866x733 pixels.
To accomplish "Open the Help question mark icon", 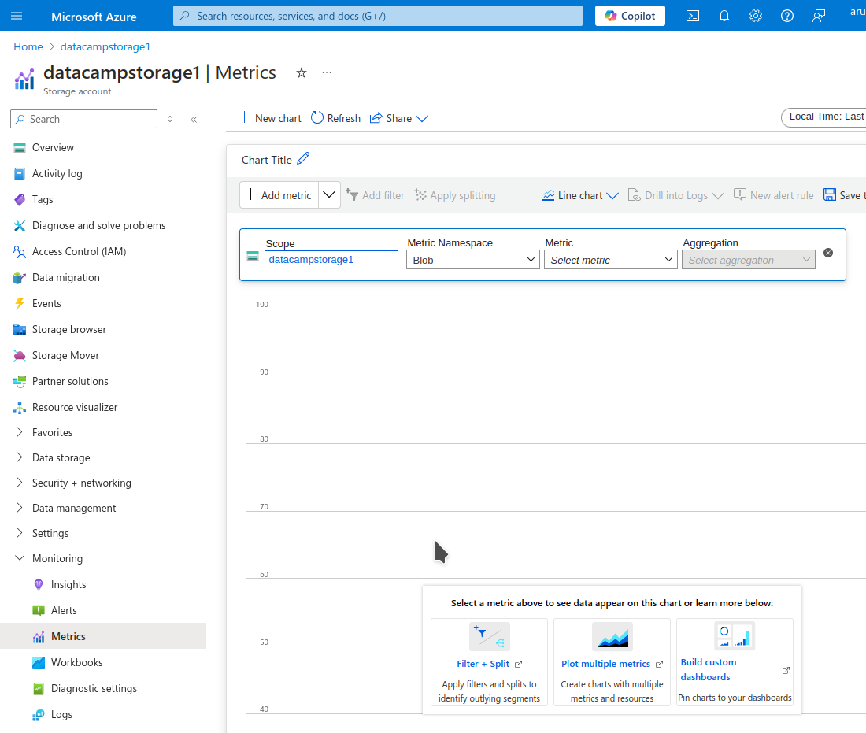I will [787, 16].
